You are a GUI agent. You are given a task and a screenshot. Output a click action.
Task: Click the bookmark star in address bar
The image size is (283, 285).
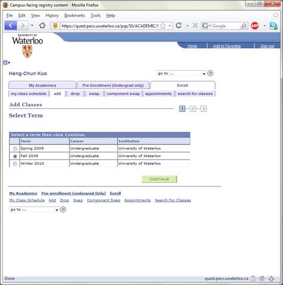pyautogui.click(x=163, y=26)
